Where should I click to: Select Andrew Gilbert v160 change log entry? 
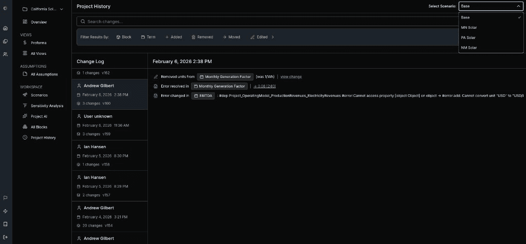click(x=110, y=94)
